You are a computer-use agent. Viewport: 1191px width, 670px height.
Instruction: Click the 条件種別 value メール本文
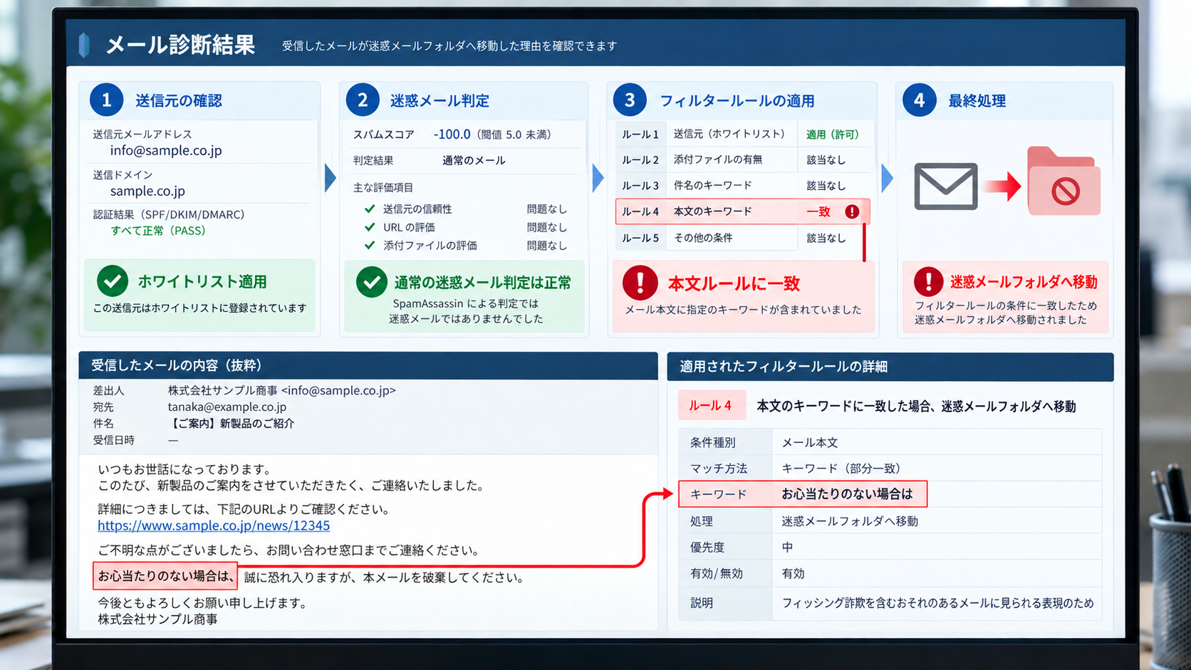pyautogui.click(x=810, y=442)
